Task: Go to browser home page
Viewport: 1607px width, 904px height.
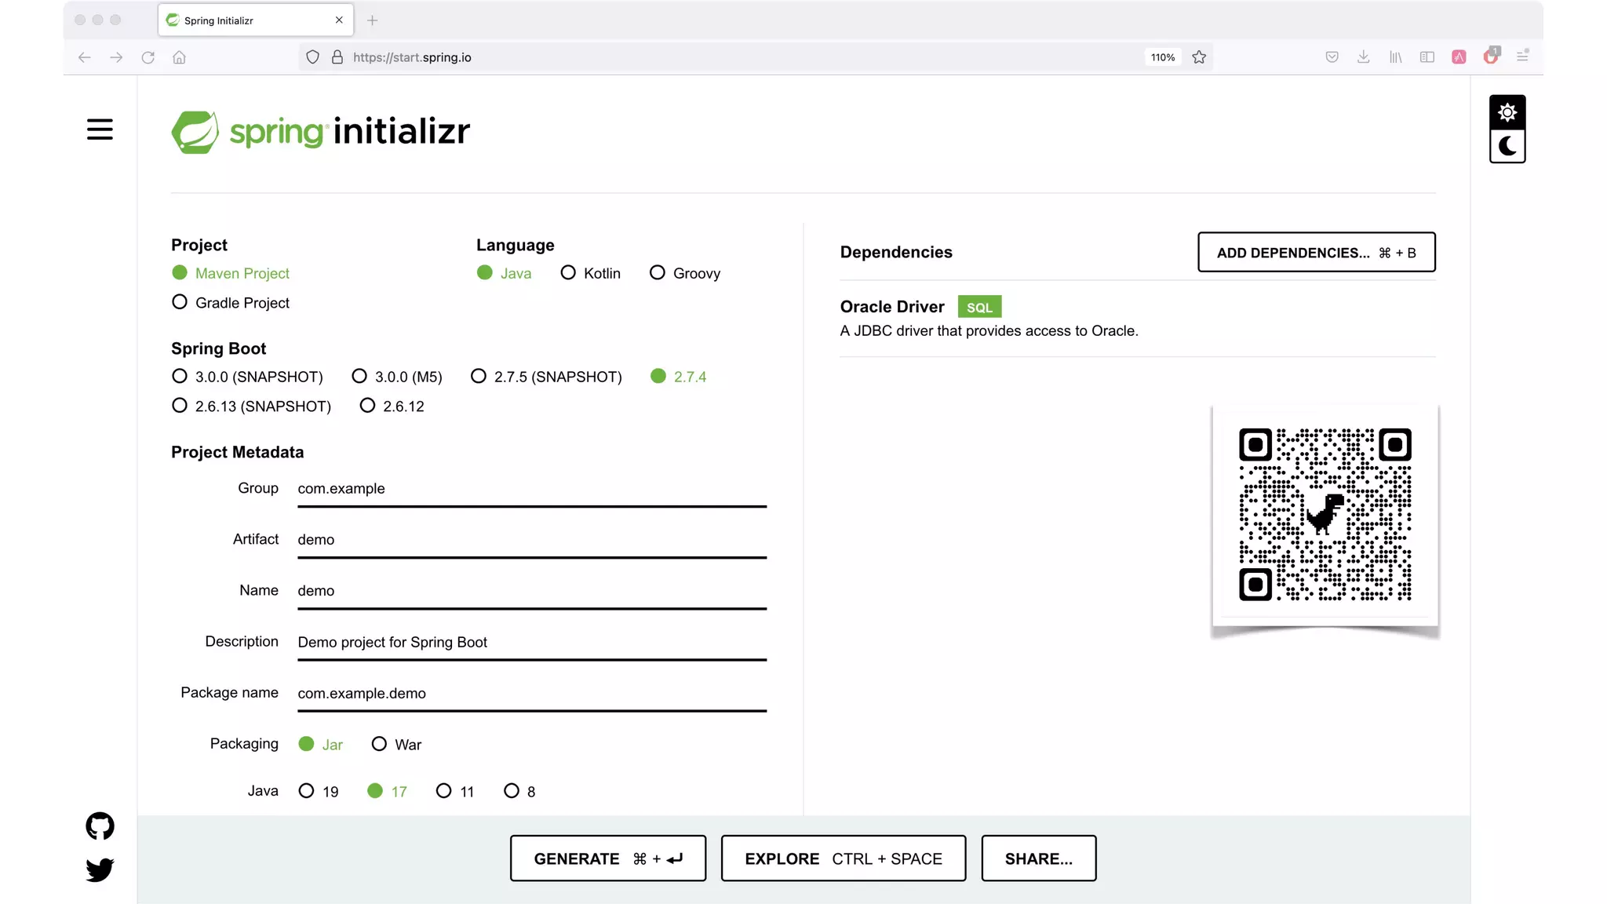Action: 179,57
